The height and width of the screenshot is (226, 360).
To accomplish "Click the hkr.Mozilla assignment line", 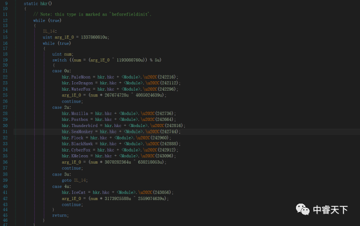I will pyautogui.click(x=119, y=114).
